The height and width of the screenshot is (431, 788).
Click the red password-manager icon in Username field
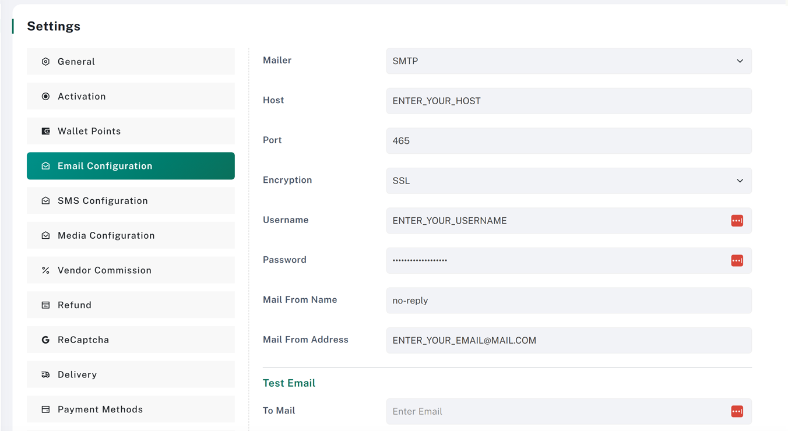(737, 221)
